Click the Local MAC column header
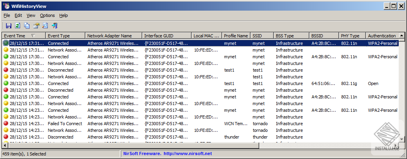 207,36
